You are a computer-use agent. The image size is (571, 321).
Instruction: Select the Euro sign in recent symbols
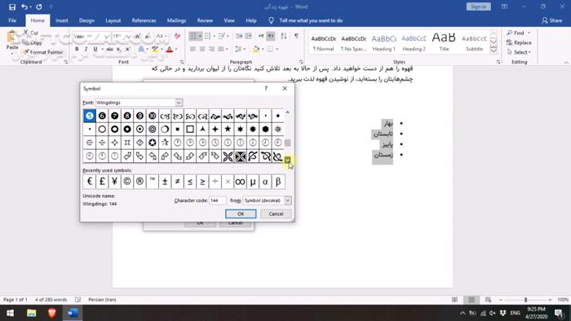[89, 182]
